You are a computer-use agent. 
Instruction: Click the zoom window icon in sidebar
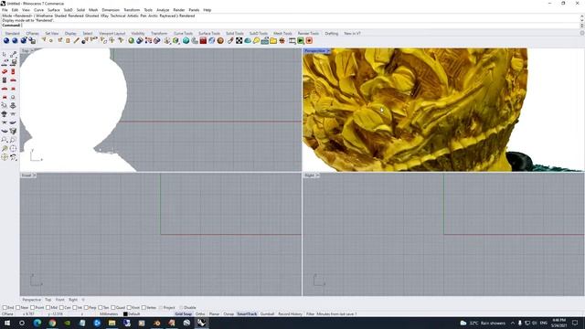(x=13, y=140)
